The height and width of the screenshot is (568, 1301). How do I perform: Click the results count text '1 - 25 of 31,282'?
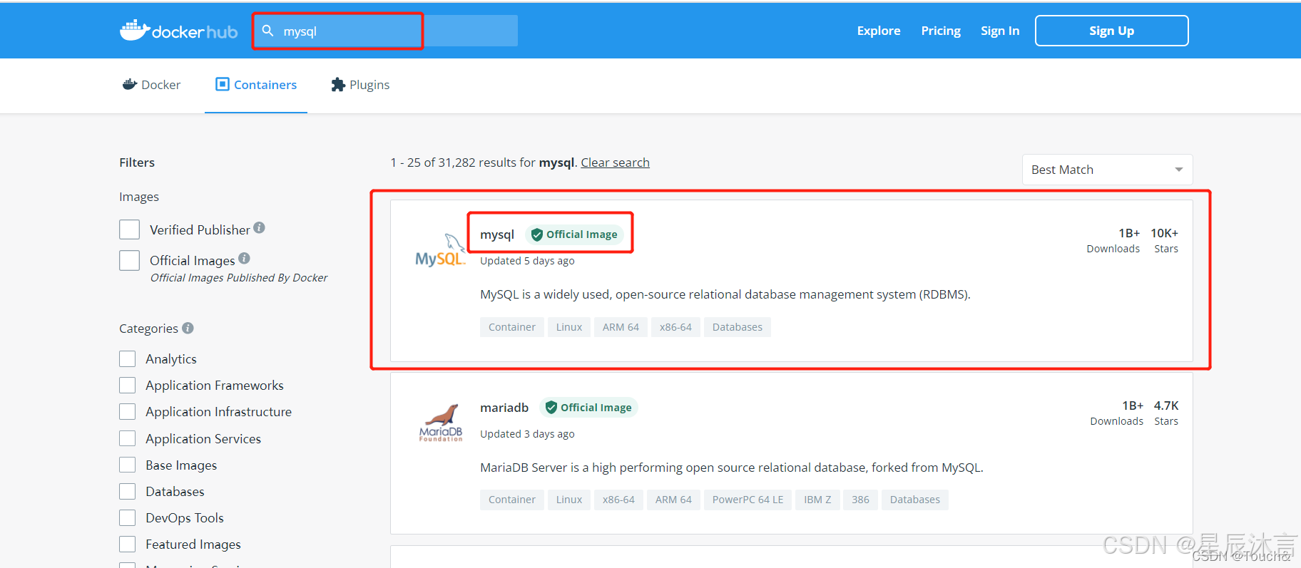pyautogui.click(x=433, y=162)
